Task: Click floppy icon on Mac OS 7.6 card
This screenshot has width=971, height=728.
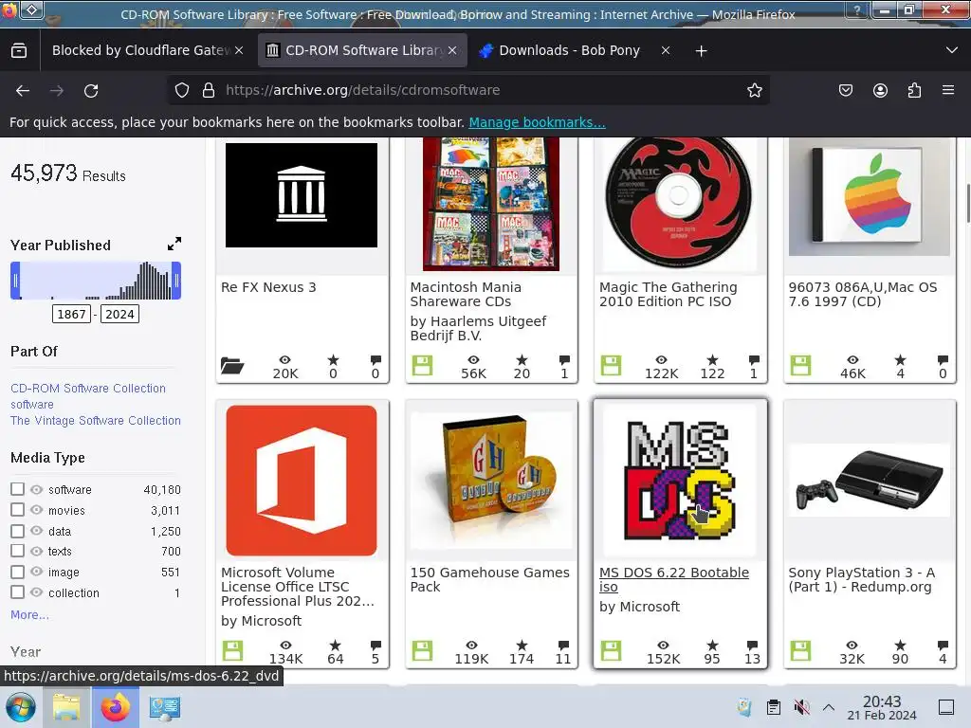Action: [800, 365]
